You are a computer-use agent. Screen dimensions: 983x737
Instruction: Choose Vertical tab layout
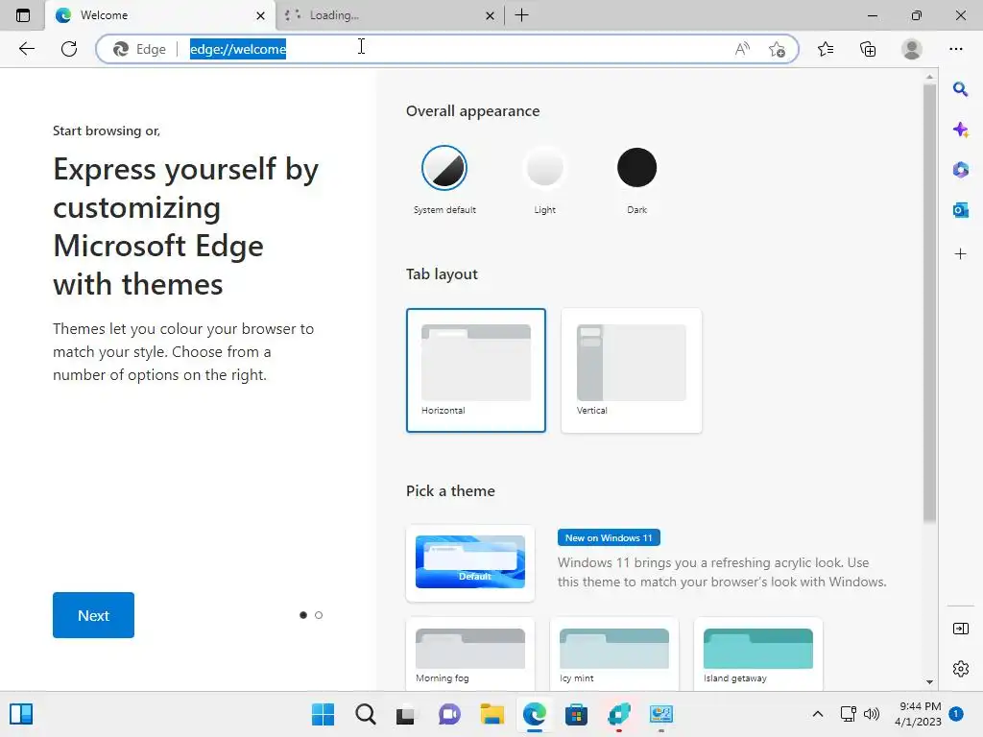632,370
